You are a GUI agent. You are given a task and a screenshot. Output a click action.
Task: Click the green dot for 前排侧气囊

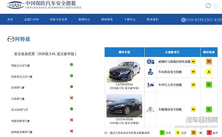click(x=71, y=87)
